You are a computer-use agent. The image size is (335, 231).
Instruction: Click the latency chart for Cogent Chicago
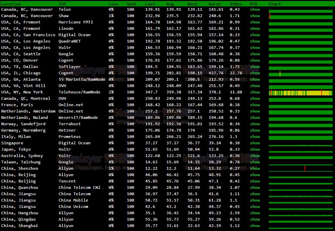pyautogui.click(x=301, y=74)
